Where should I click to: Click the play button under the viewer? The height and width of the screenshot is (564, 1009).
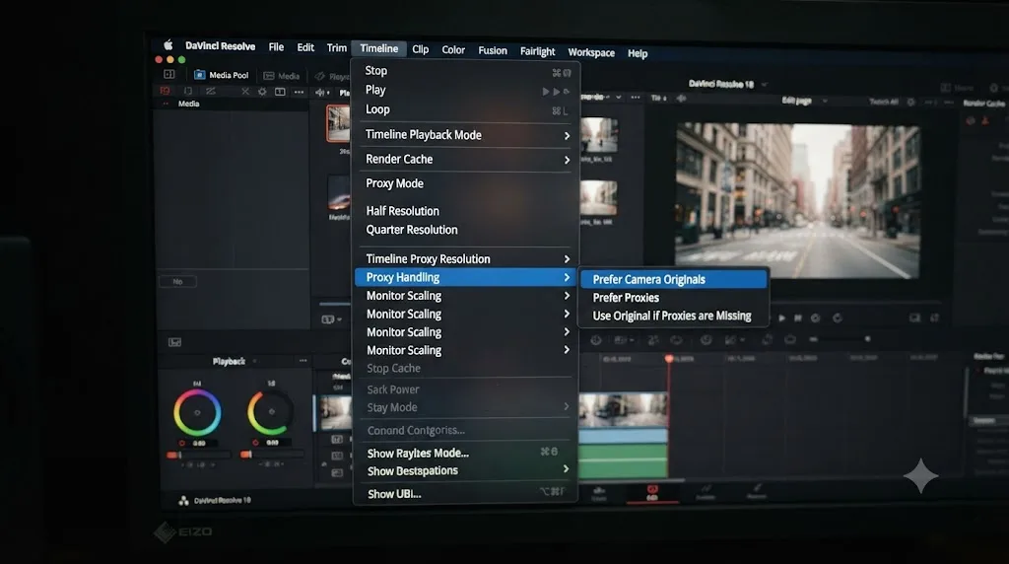click(x=781, y=318)
